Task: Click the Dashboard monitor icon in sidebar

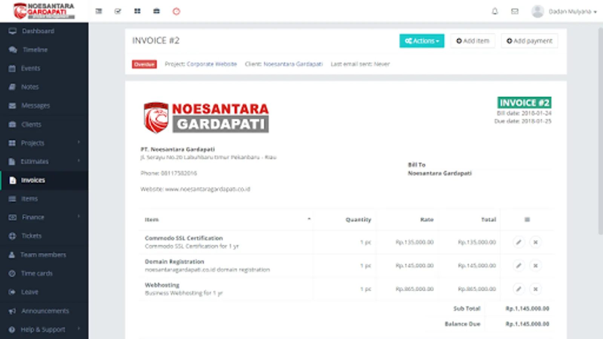Action: coord(12,31)
